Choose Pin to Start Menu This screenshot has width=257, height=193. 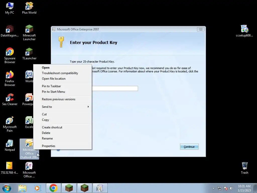(x=62, y=92)
